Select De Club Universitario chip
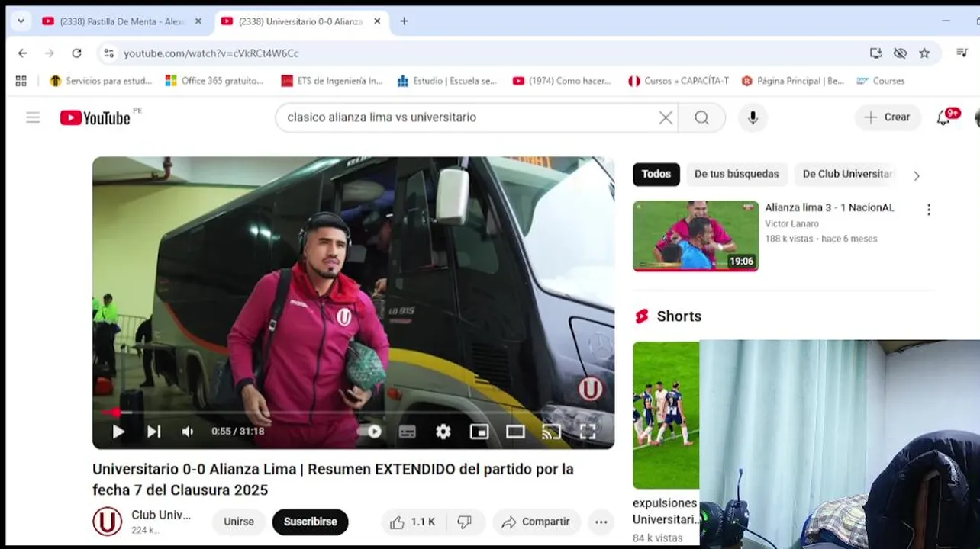The height and width of the screenshot is (549, 980). [847, 174]
